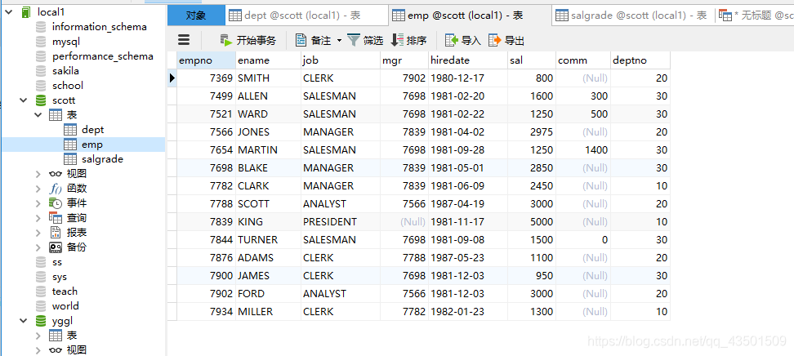This screenshot has width=794, height=356.
Task: Click the hiredate column header
Action: (468, 60)
